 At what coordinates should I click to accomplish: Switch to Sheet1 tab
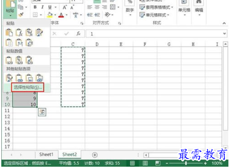click(x=46, y=155)
